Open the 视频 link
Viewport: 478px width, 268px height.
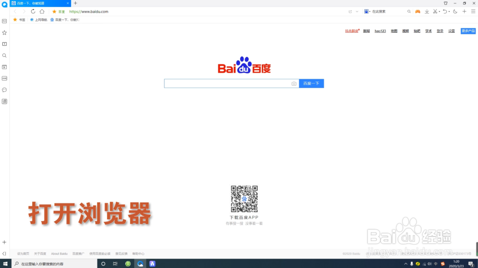point(405,31)
